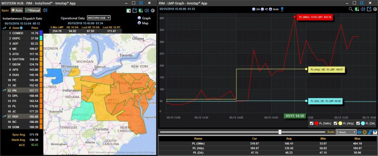This screenshot has width=378, height=156.
Task: Select the DOM zone row
Action: pyautogui.click(x=22, y=127)
